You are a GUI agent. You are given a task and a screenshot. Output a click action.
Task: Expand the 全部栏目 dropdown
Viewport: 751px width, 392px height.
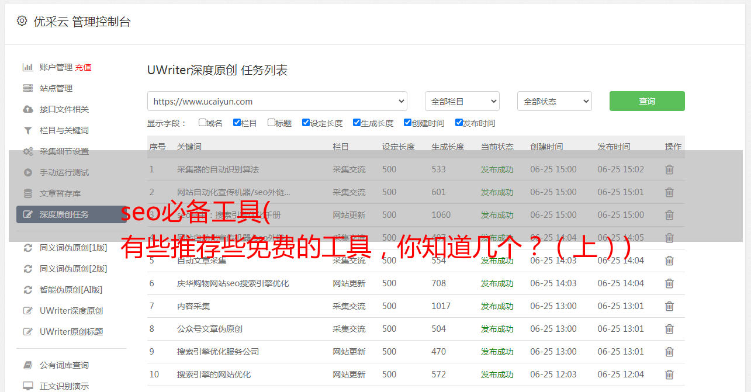pyautogui.click(x=462, y=101)
